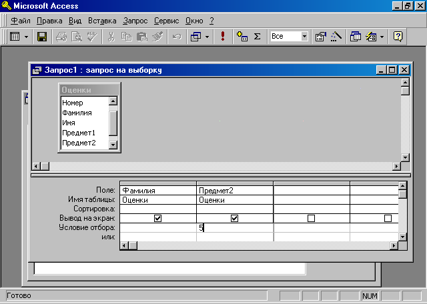Click the Database Window toolbar icon
427x304 pixels.
click(356, 37)
